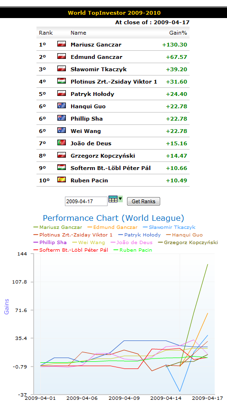Screen dimensions: 227x406
Task: Click the 2009-04-09 x-axis date label
Action: pos(124,398)
